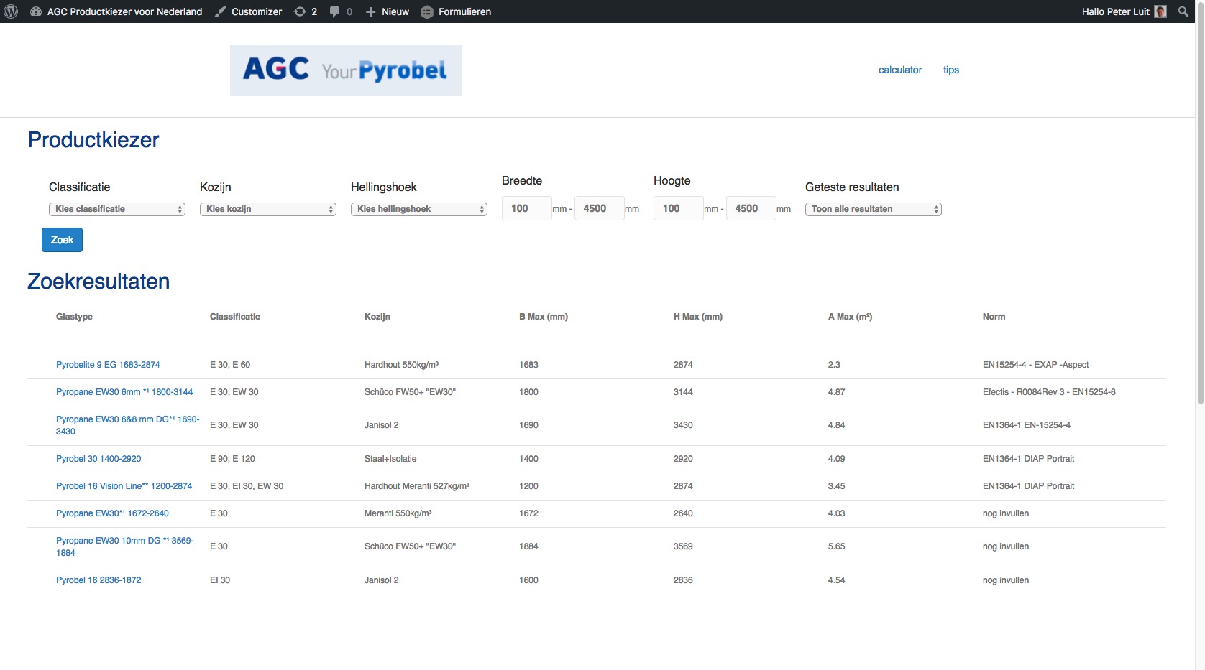
Task: Select the Hardhout Meranti 527kg/m³ cell
Action: point(417,486)
